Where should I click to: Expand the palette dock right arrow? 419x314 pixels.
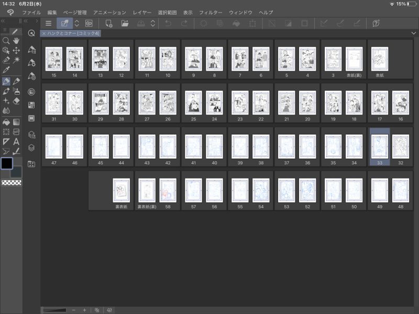click(37, 21)
